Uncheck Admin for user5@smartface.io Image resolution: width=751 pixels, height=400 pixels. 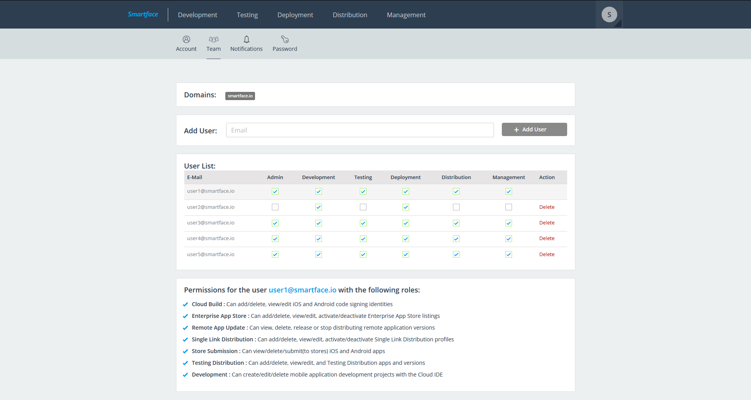tap(275, 255)
